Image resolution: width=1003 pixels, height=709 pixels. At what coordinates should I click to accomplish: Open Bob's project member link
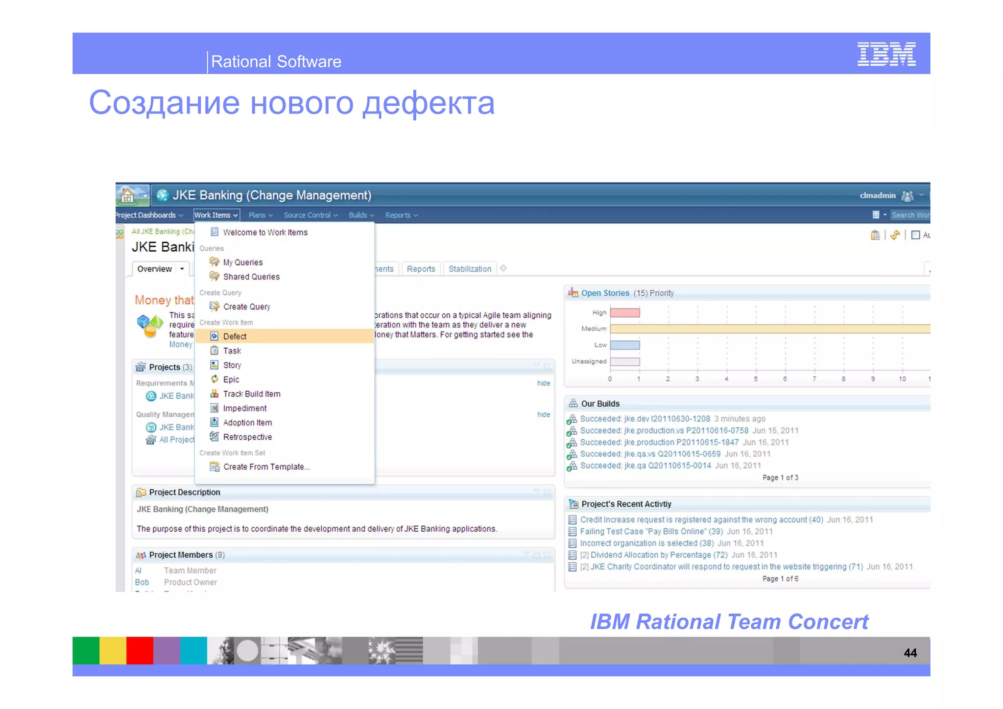(x=142, y=582)
